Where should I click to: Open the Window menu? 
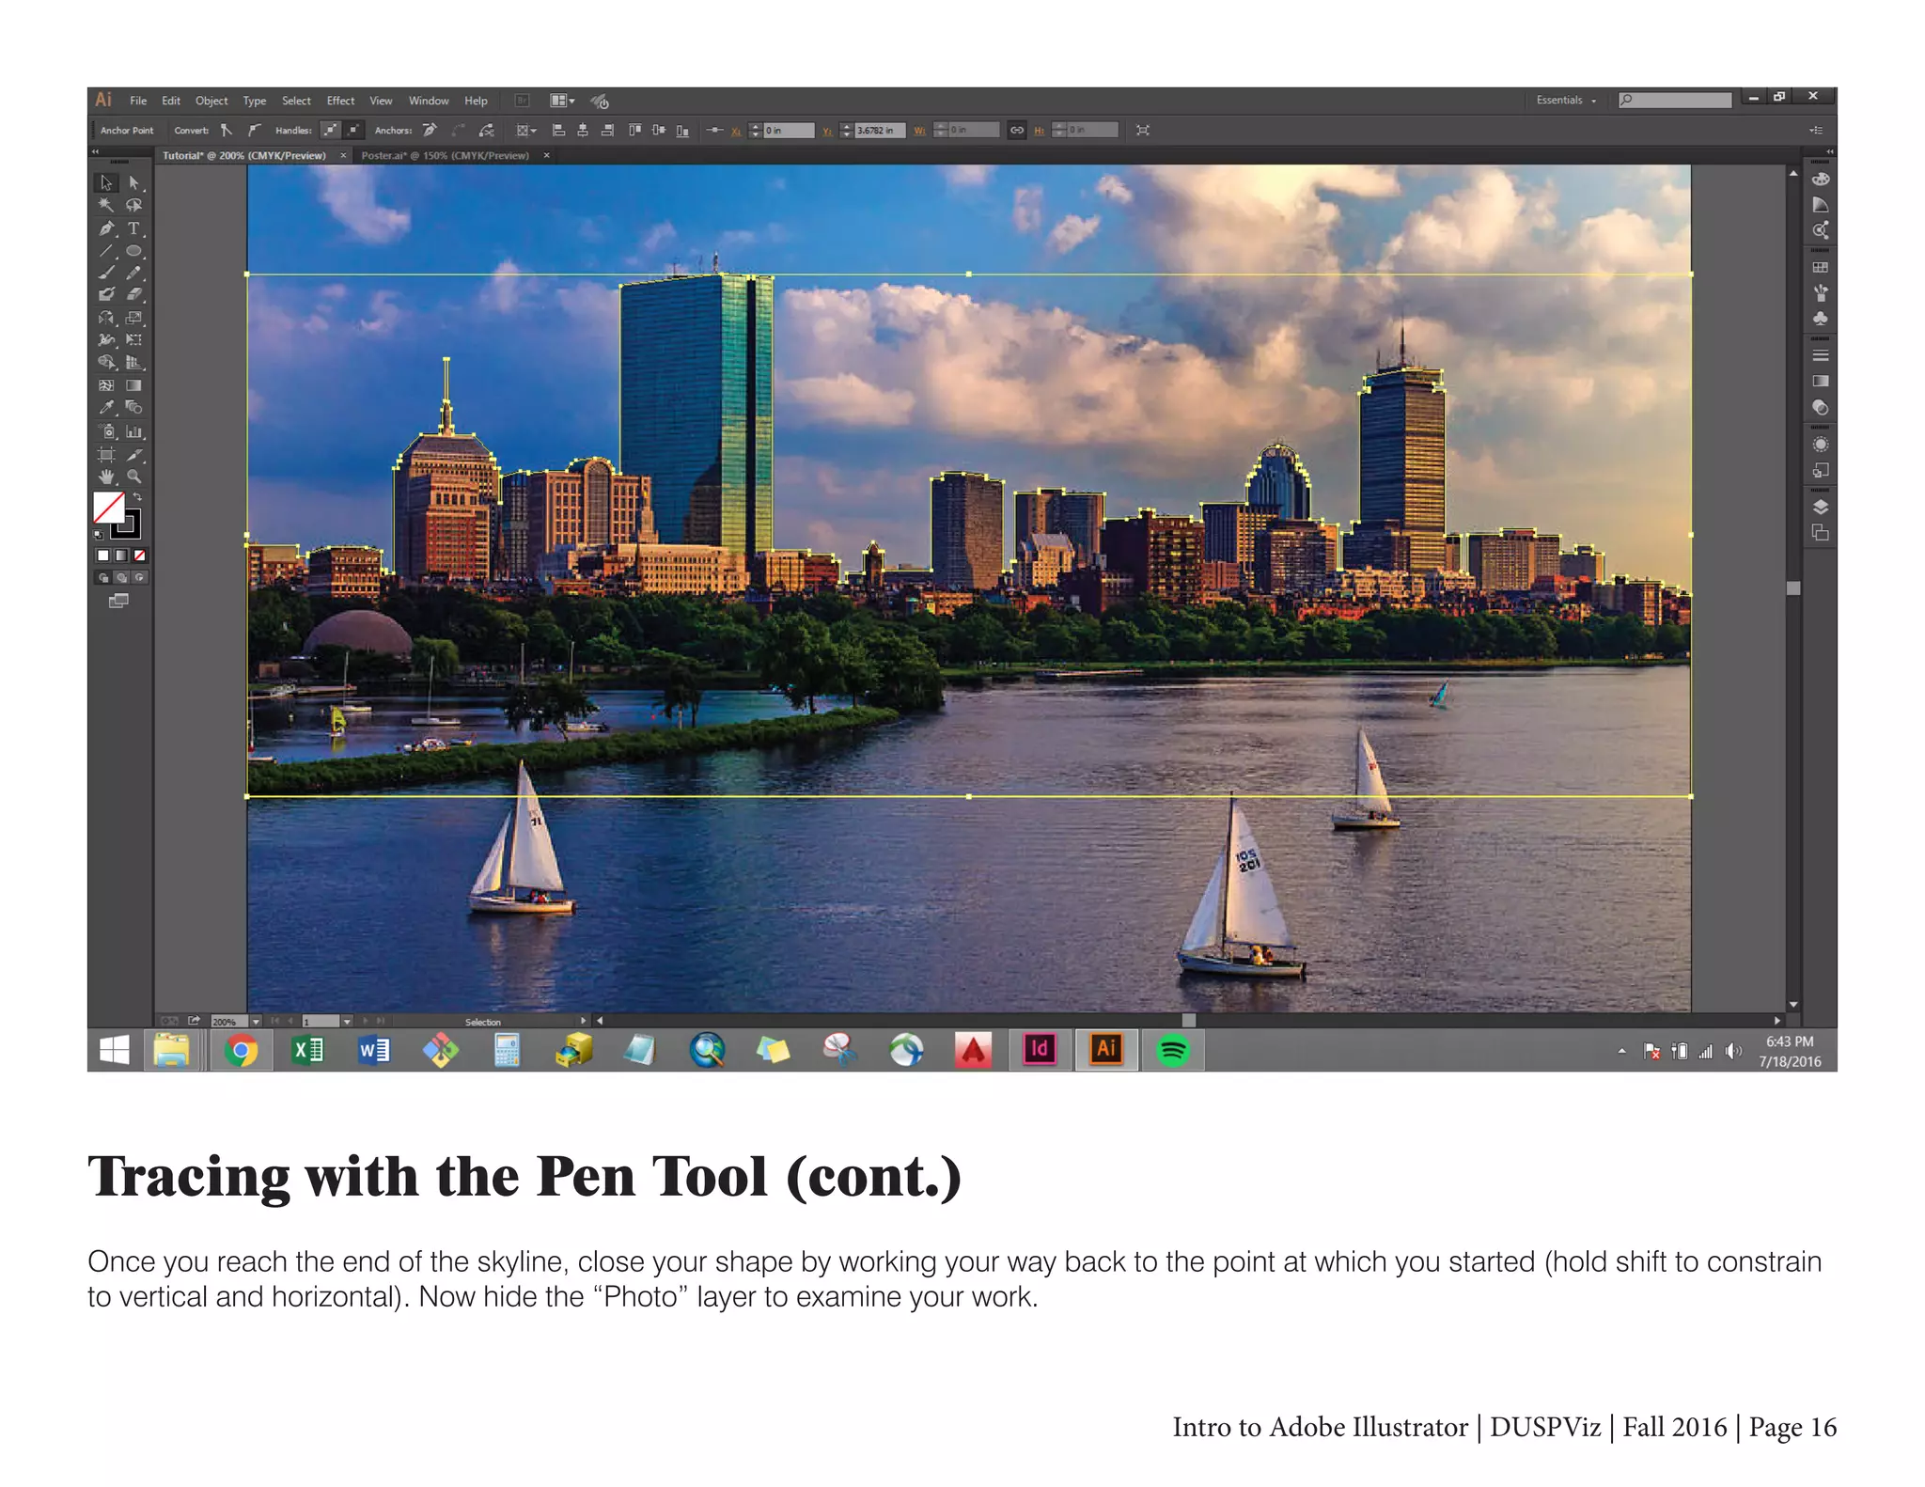pyautogui.click(x=429, y=101)
